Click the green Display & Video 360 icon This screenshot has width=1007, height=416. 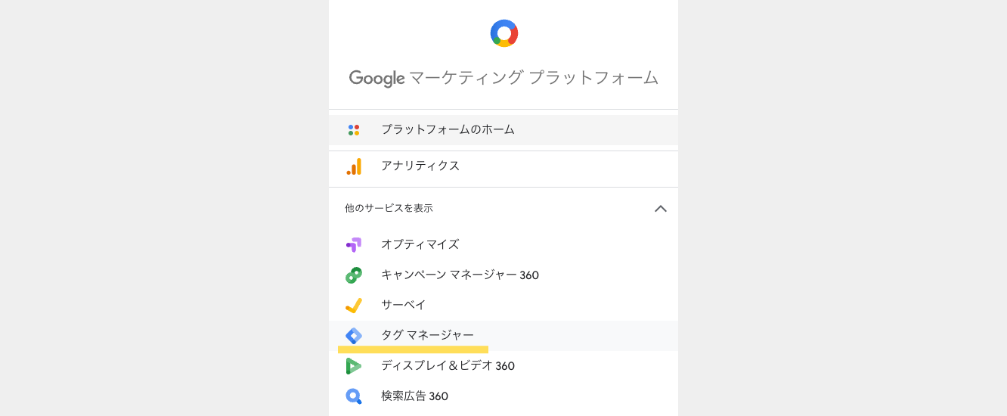pyautogui.click(x=354, y=366)
